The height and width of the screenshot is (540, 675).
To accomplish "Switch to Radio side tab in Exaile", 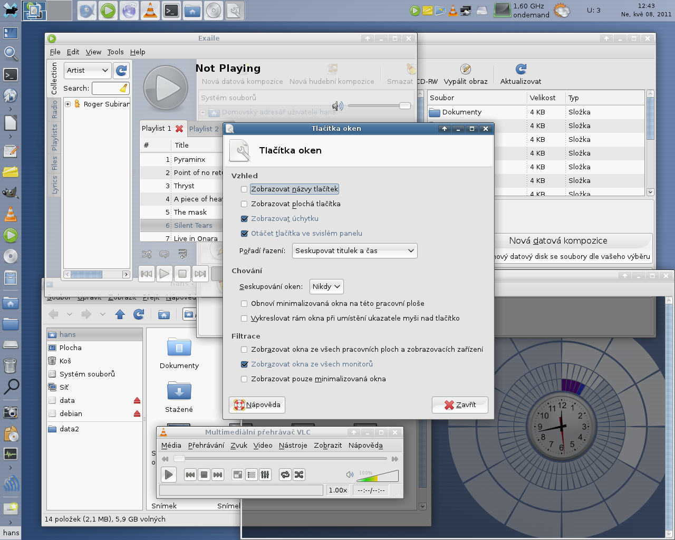I will [54, 110].
